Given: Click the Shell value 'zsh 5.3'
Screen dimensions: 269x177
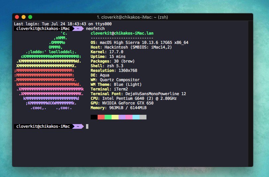Looking at the screenshot, I should (115, 66).
